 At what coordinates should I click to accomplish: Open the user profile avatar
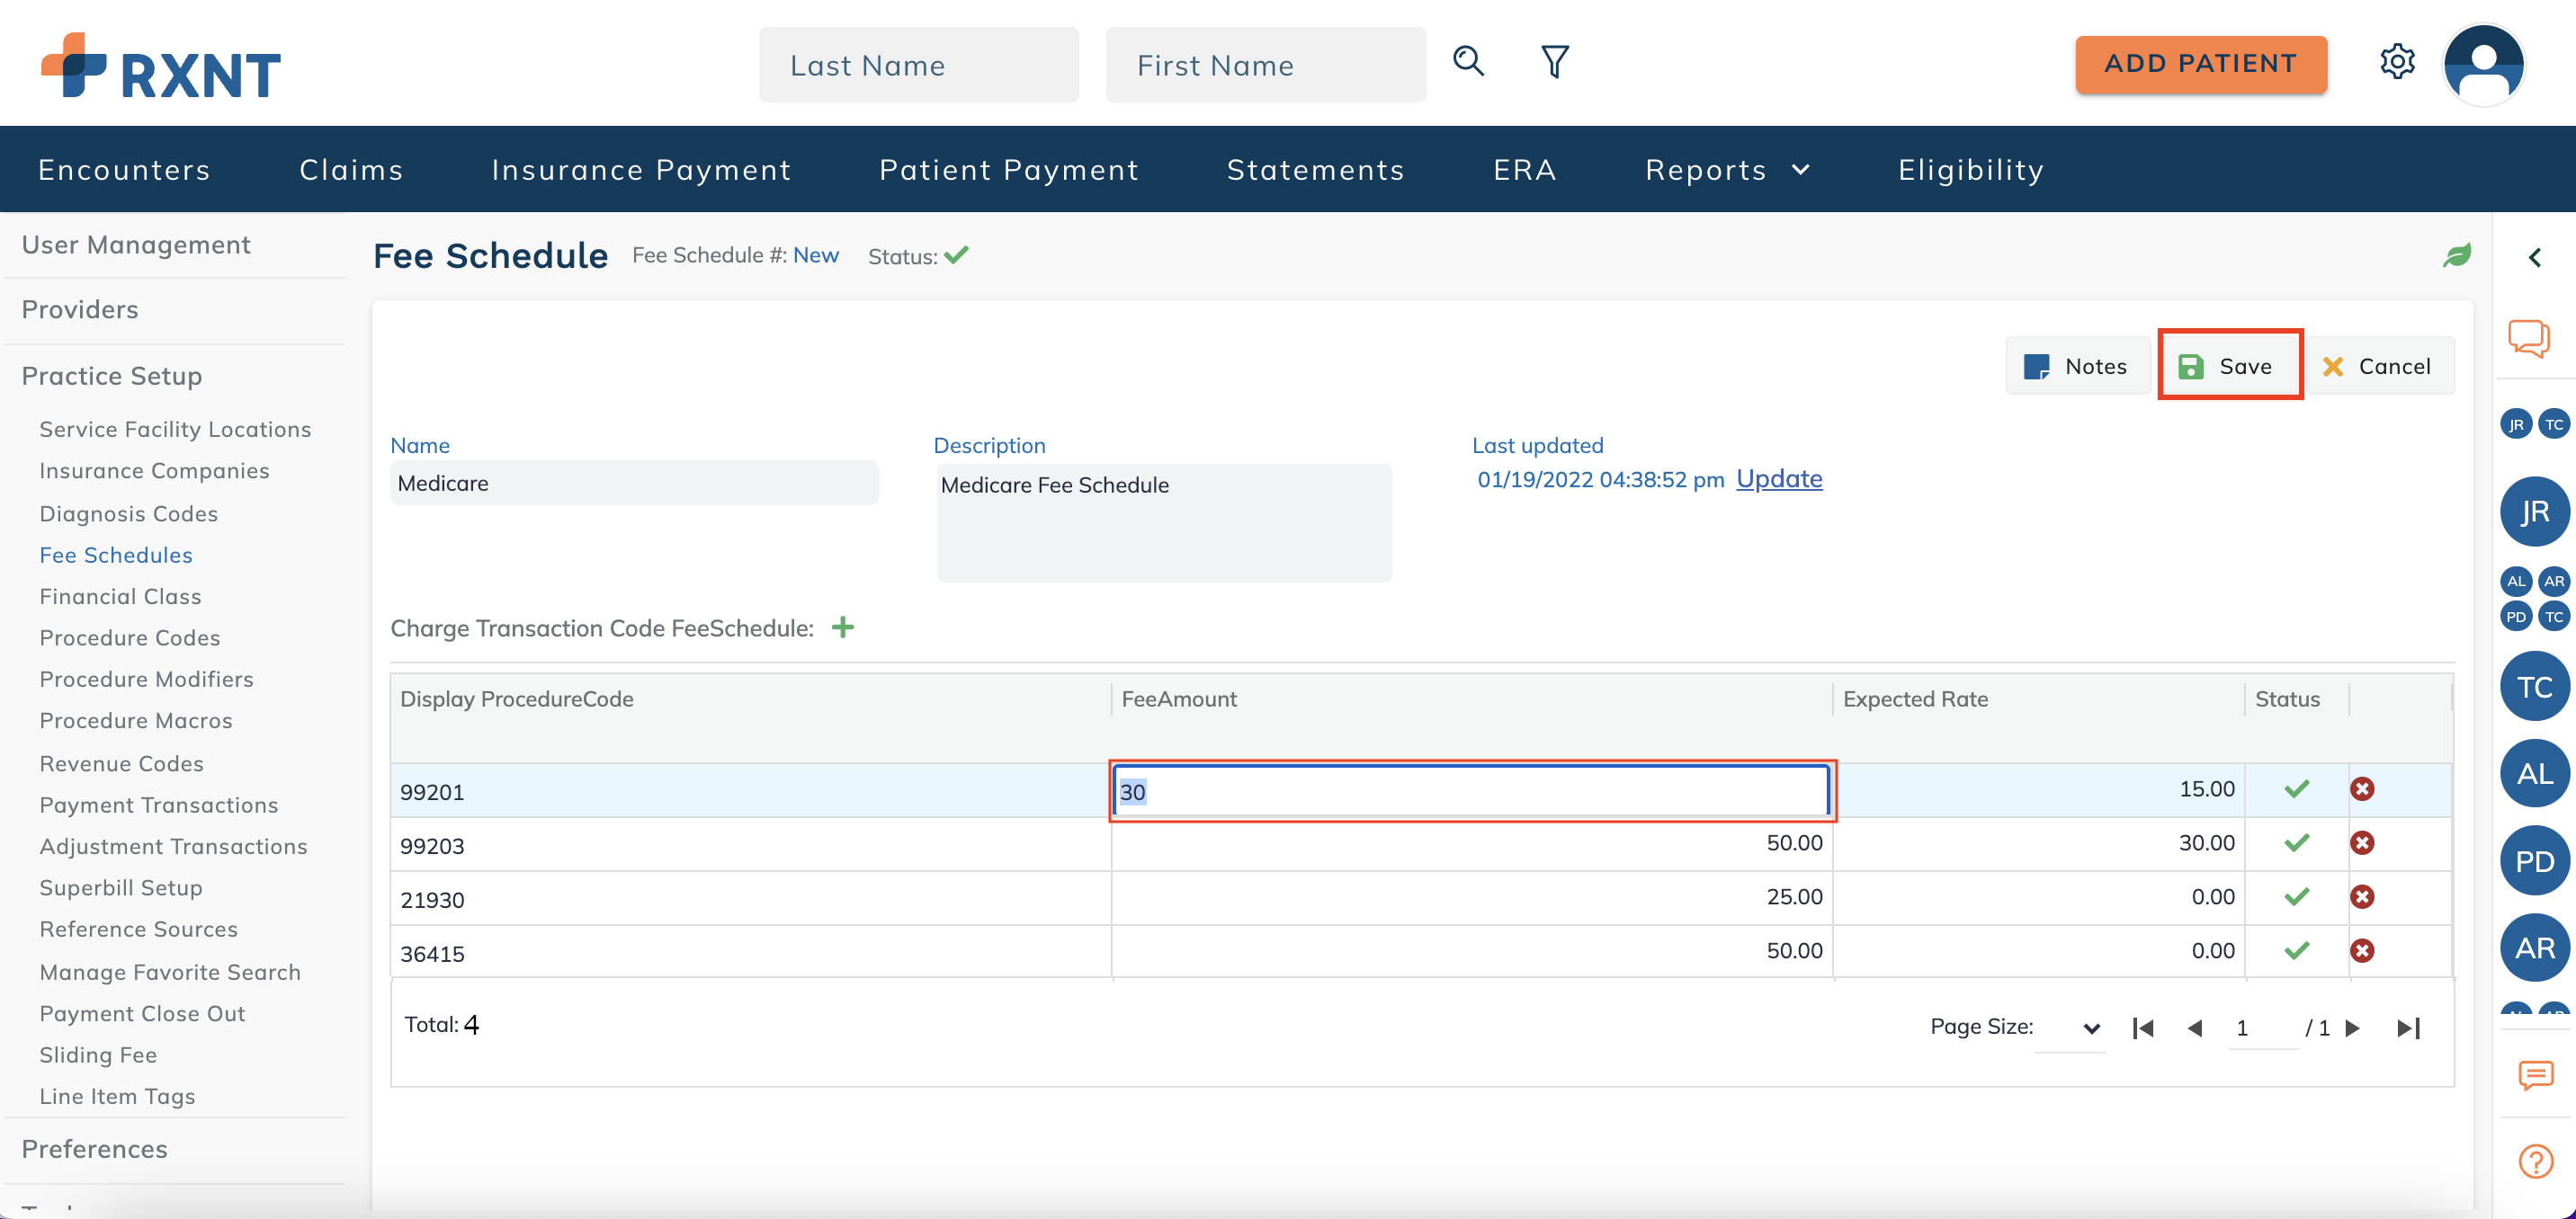pyautogui.click(x=2484, y=64)
